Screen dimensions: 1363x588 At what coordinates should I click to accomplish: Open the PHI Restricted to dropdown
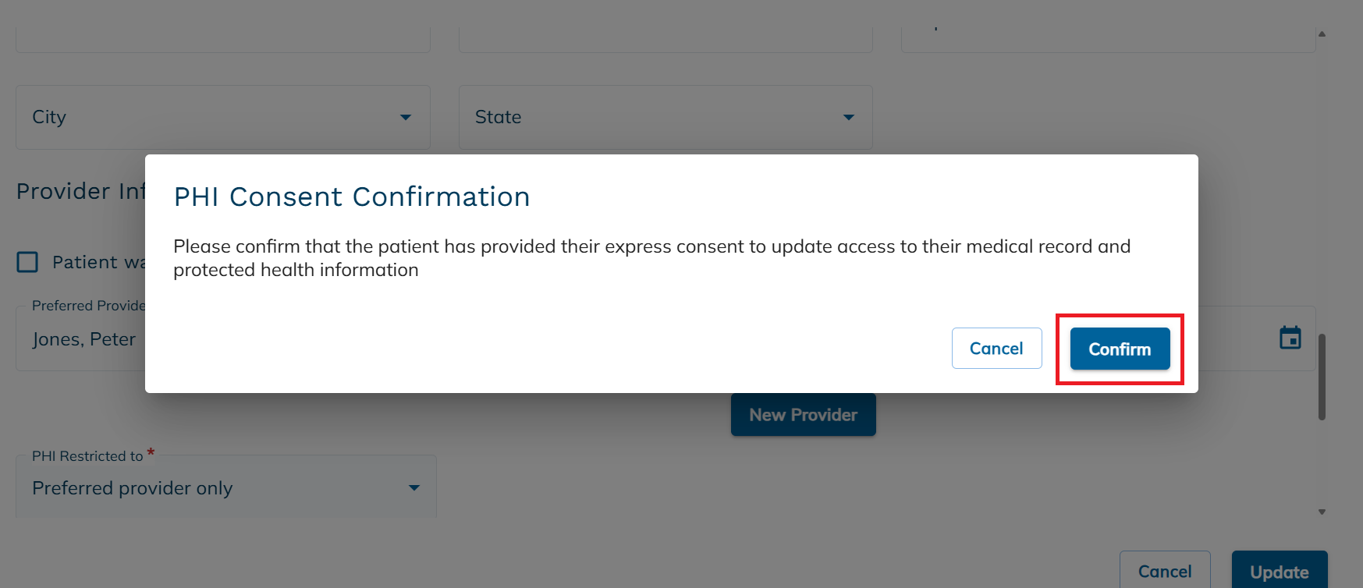(x=414, y=487)
